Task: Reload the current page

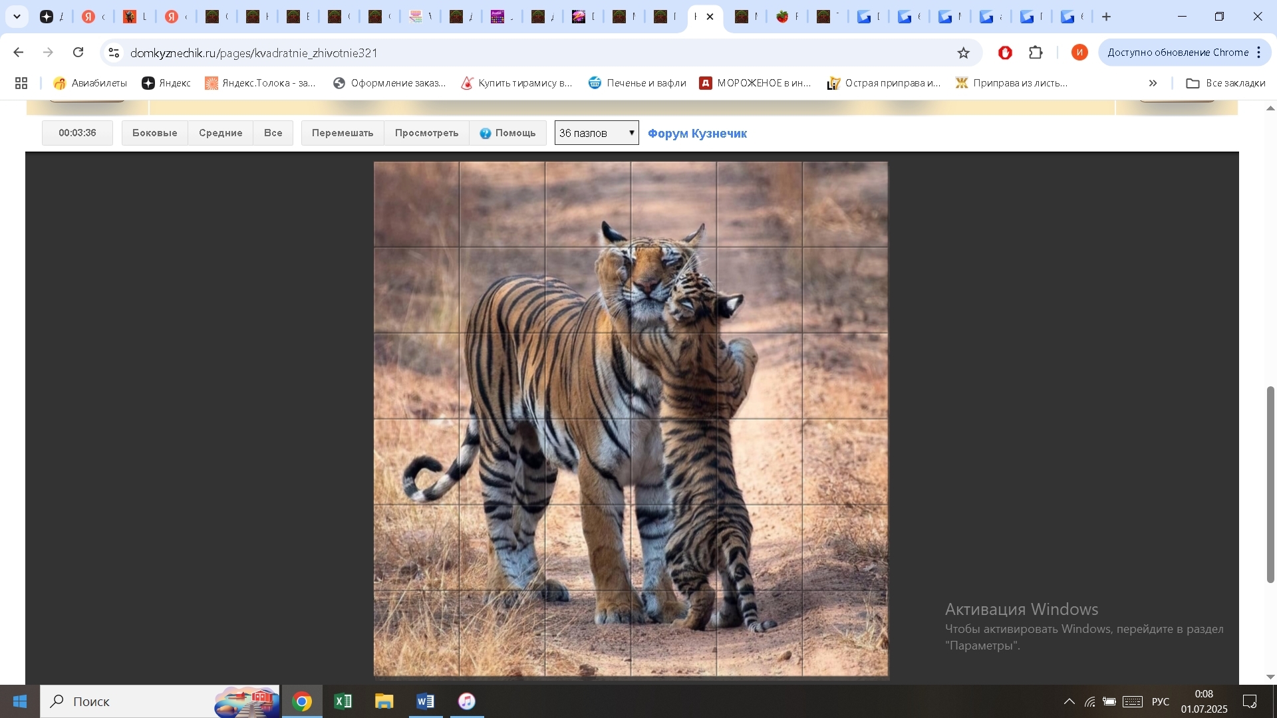Action: pyautogui.click(x=78, y=53)
